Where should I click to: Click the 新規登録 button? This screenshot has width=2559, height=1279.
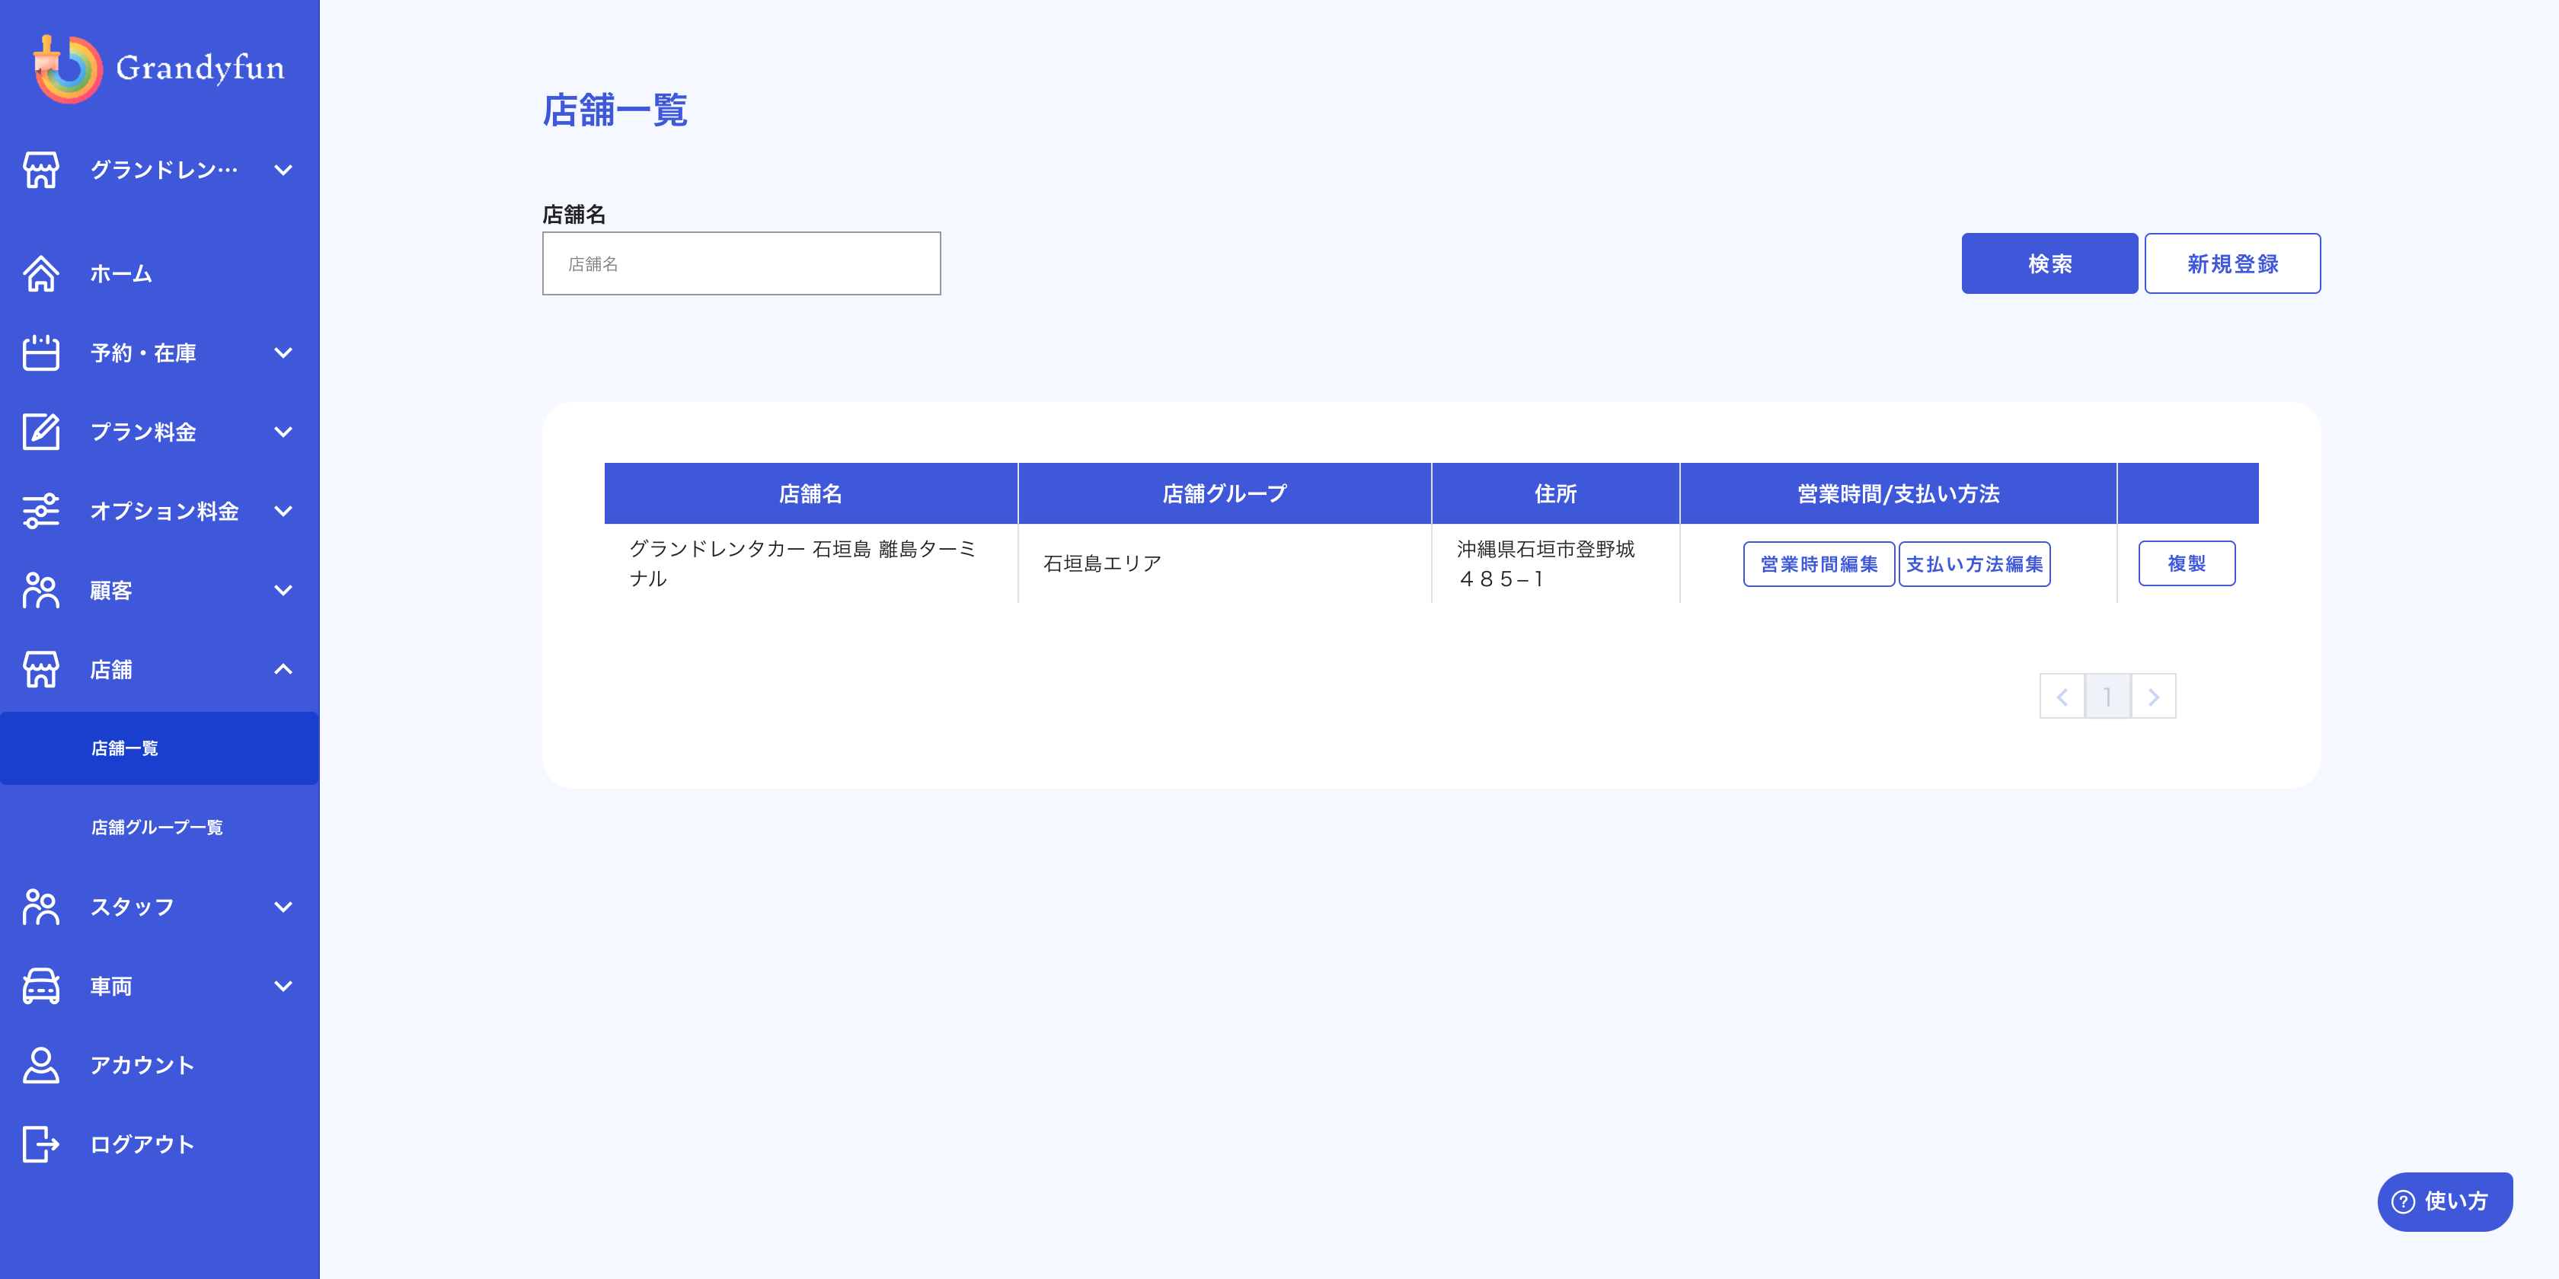2232,263
